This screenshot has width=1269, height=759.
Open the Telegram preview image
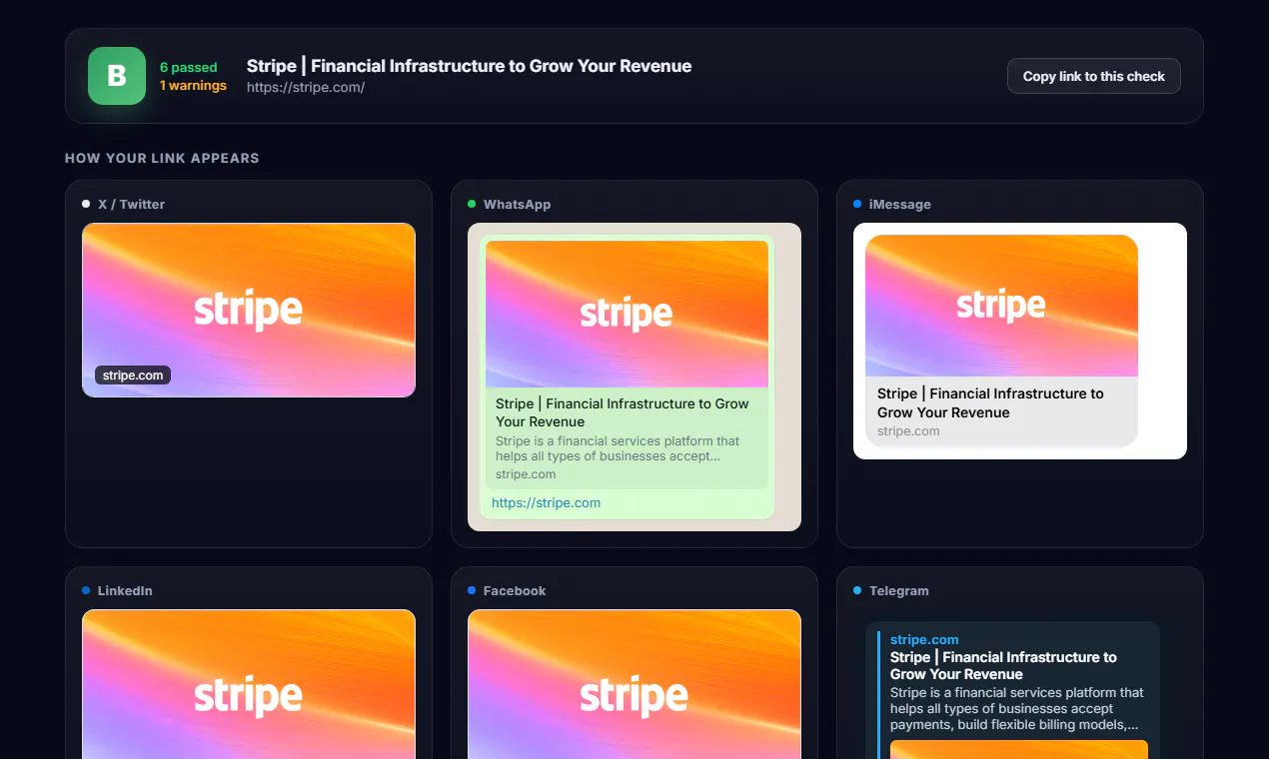pos(1019,749)
